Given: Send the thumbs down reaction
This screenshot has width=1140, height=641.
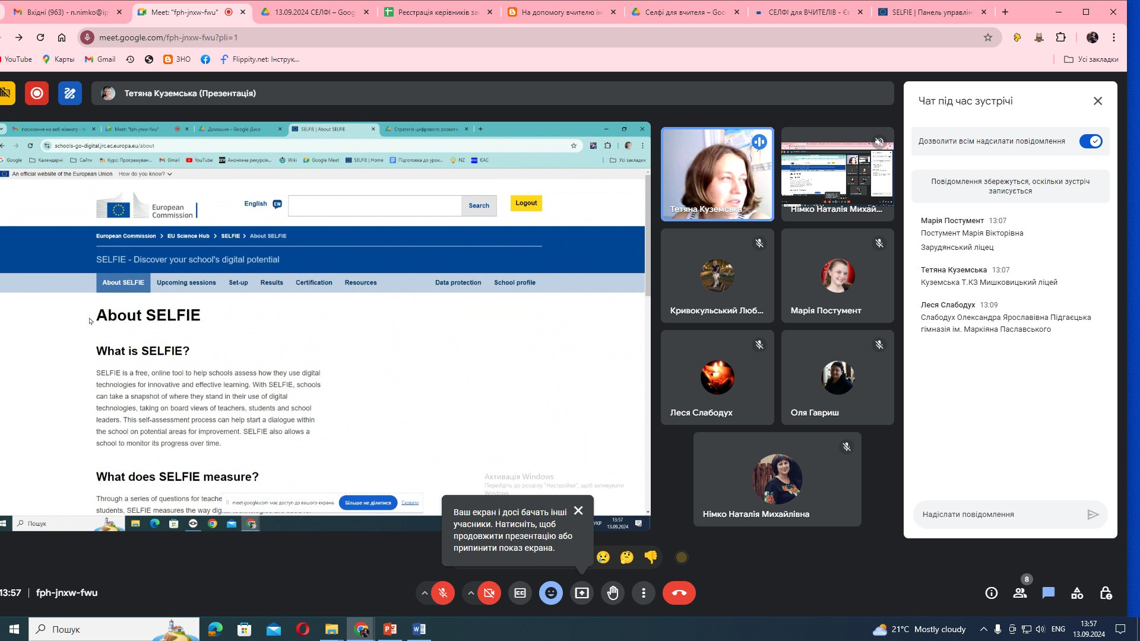Looking at the screenshot, I should click(651, 557).
